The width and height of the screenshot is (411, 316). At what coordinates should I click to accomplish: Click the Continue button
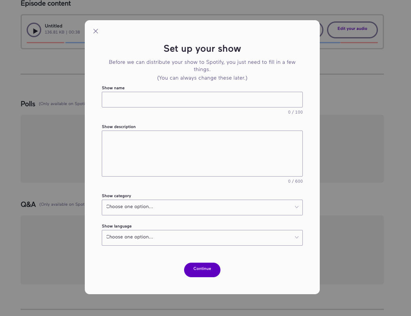pyautogui.click(x=202, y=270)
